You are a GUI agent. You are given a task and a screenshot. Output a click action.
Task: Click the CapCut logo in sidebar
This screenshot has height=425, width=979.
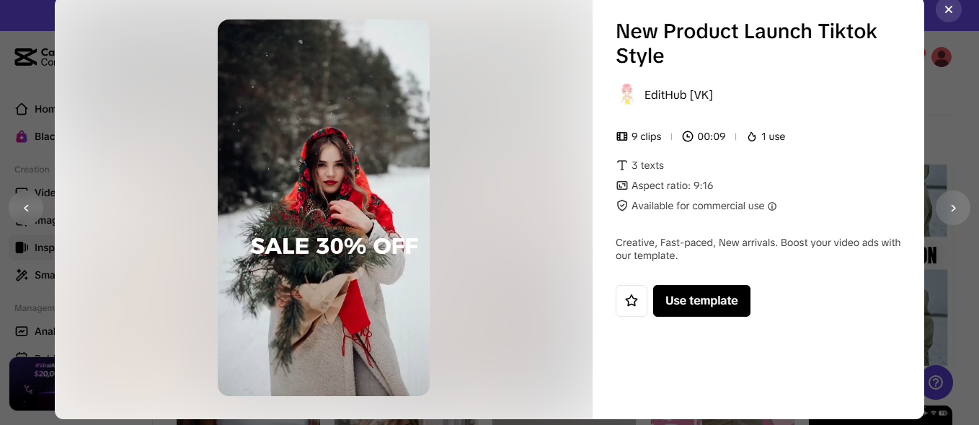(x=26, y=57)
